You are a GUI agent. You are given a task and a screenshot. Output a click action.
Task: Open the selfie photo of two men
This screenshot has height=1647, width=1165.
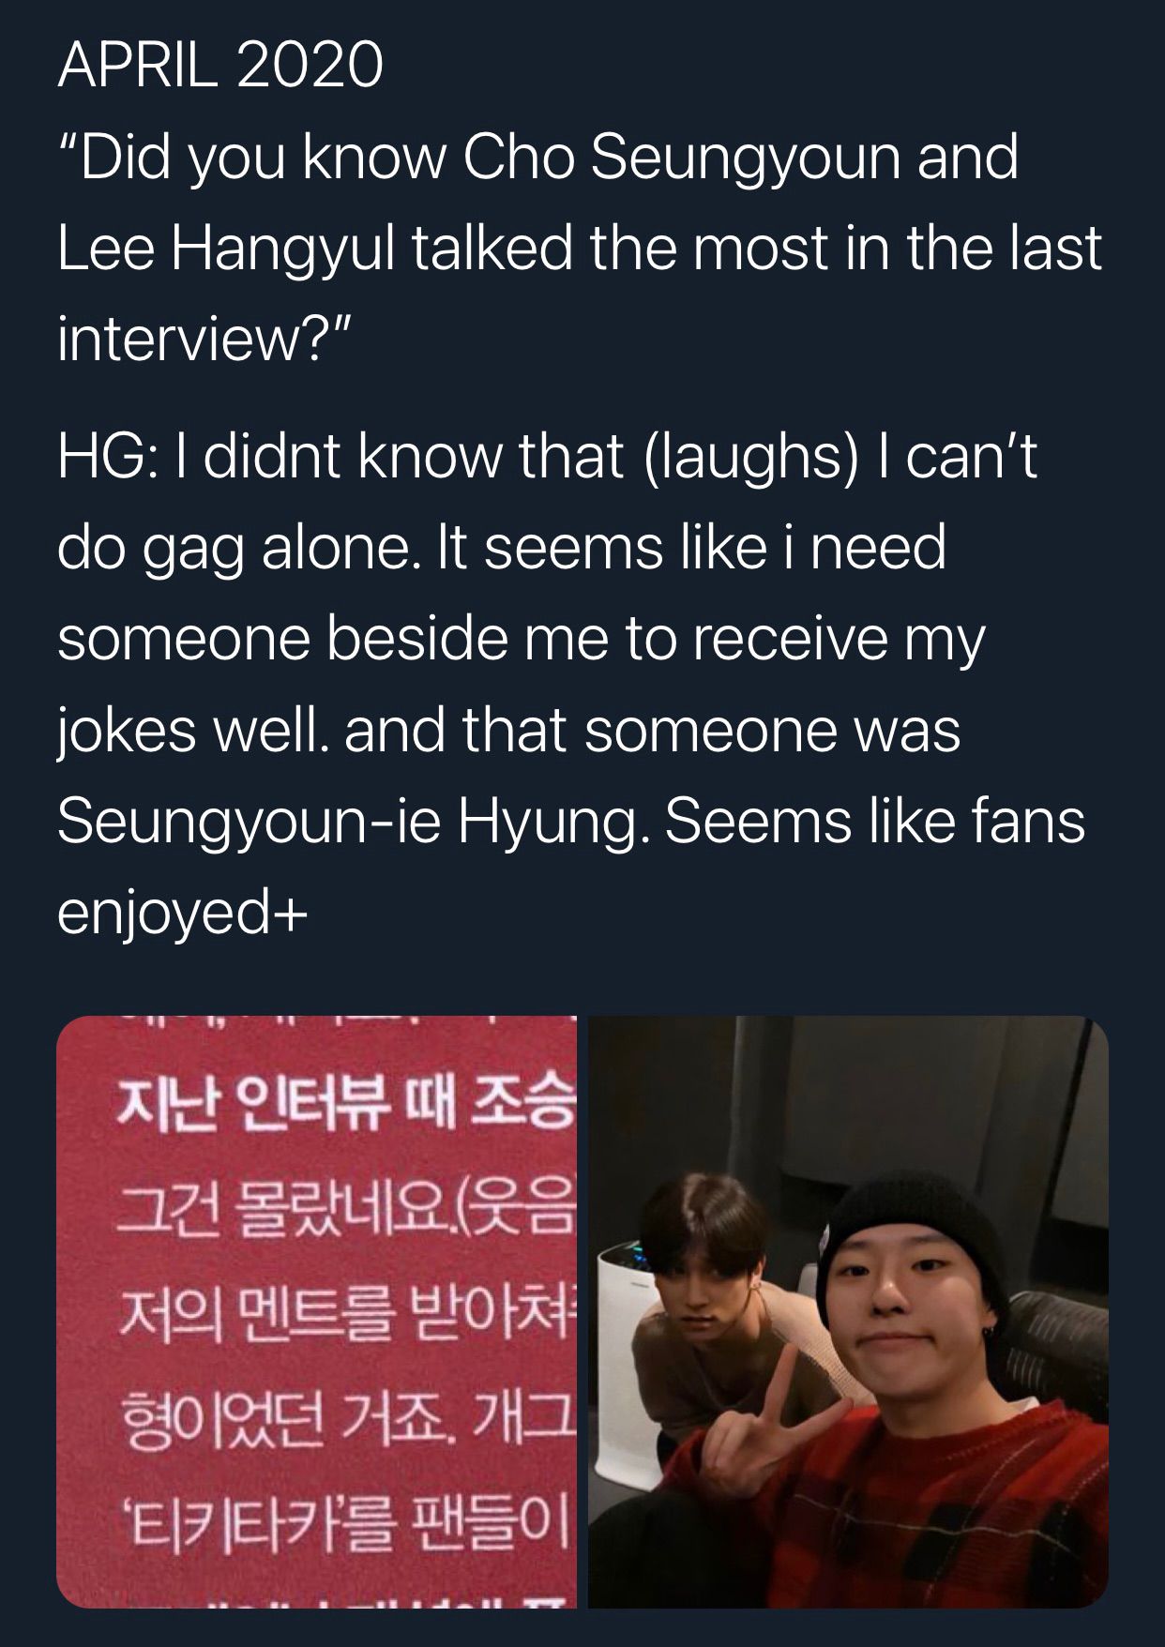pyautogui.click(x=848, y=1311)
